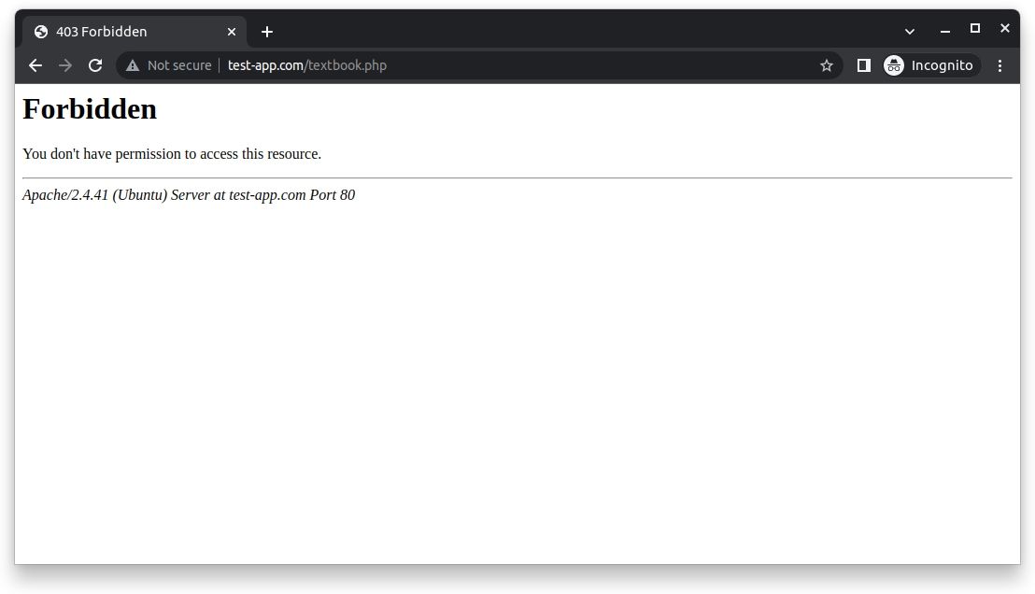
Task: Open the tab search chevron dropdown
Action: point(910,31)
